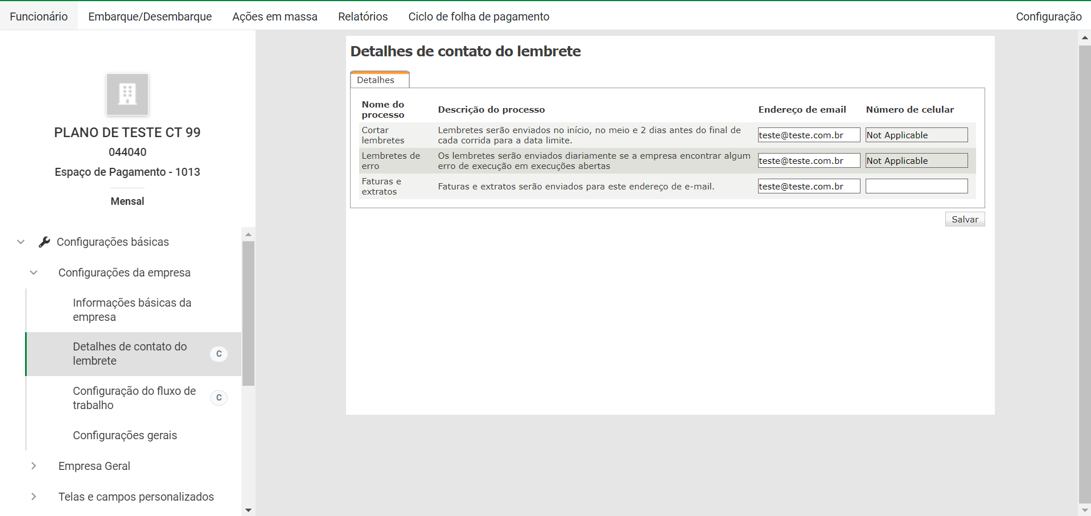Select the Detalhes tab
The image size is (1091, 516).
click(x=376, y=80)
